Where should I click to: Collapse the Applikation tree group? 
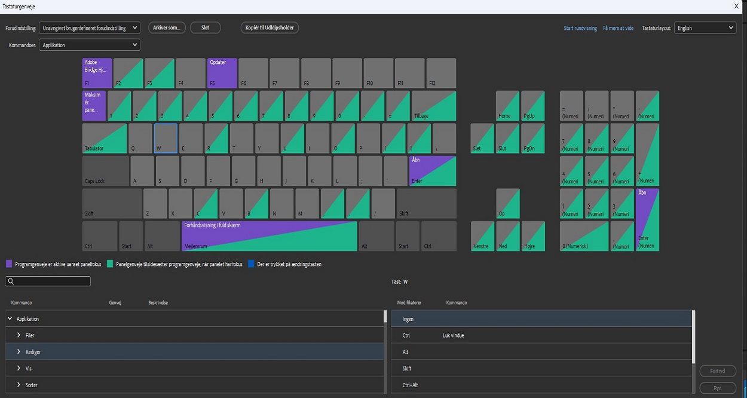10,319
